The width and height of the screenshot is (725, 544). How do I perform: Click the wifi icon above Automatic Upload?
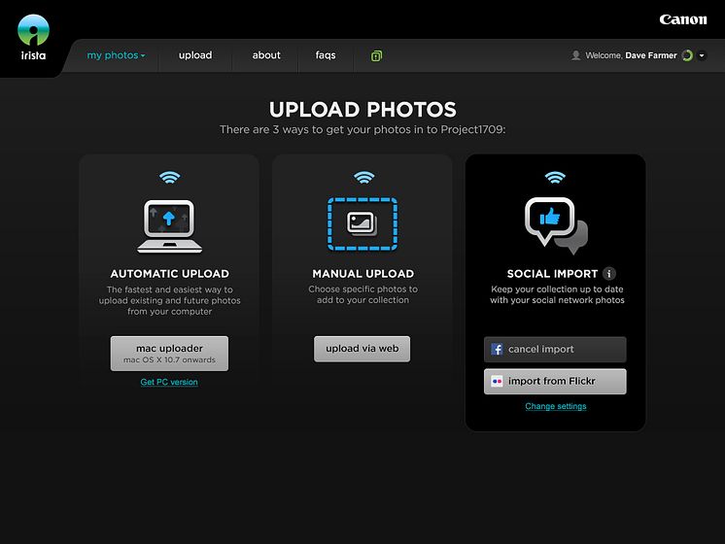(169, 178)
